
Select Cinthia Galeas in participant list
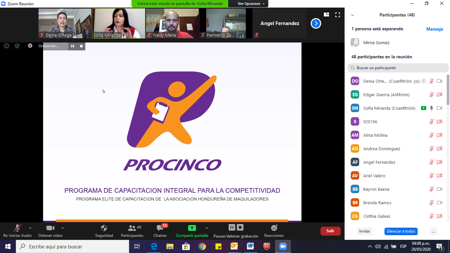click(397, 216)
